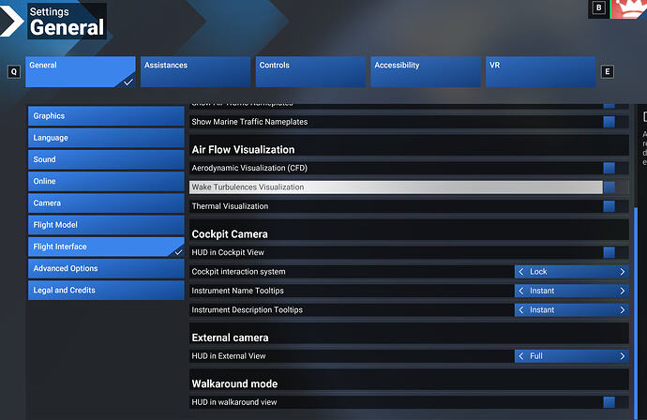This screenshot has width=647, height=420.
Task: Click right arrow on Cockpit interaction system
Action: coord(623,272)
